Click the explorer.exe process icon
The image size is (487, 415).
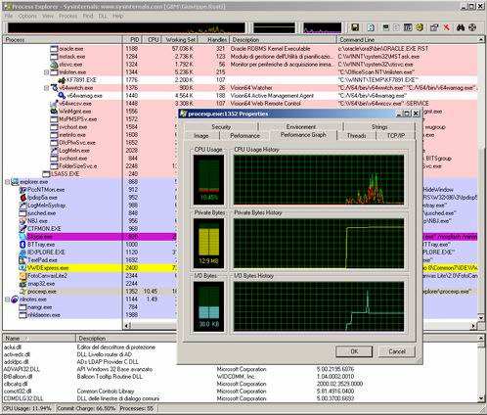coord(15,182)
